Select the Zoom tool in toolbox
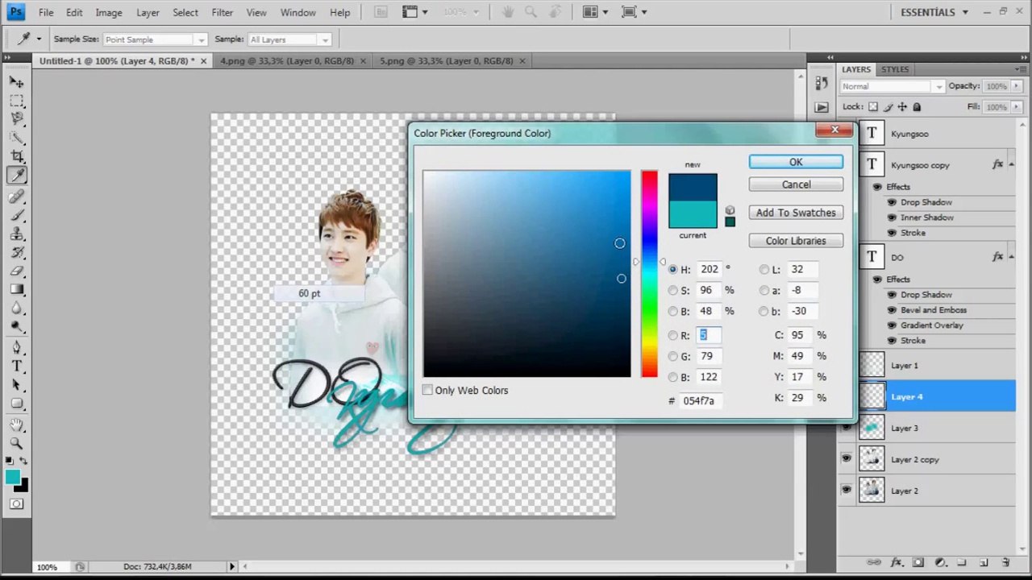 (x=17, y=443)
